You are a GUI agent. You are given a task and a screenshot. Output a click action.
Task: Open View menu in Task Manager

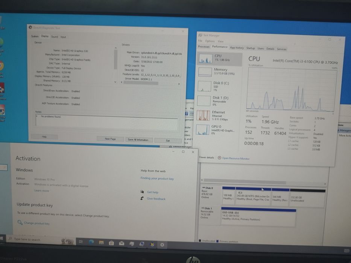[221, 41]
